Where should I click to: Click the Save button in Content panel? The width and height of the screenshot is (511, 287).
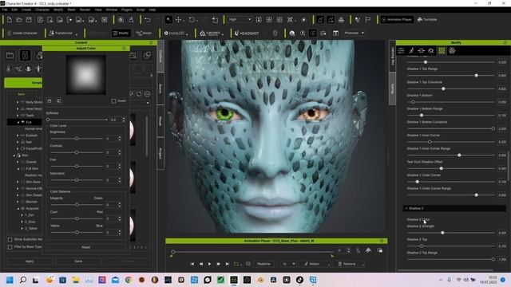click(x=78, y=261)
